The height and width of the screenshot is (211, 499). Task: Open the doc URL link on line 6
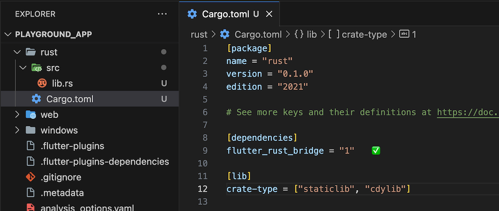pos(468,112)
